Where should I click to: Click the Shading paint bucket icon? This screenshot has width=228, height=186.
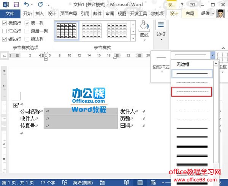tap(144, 26)
